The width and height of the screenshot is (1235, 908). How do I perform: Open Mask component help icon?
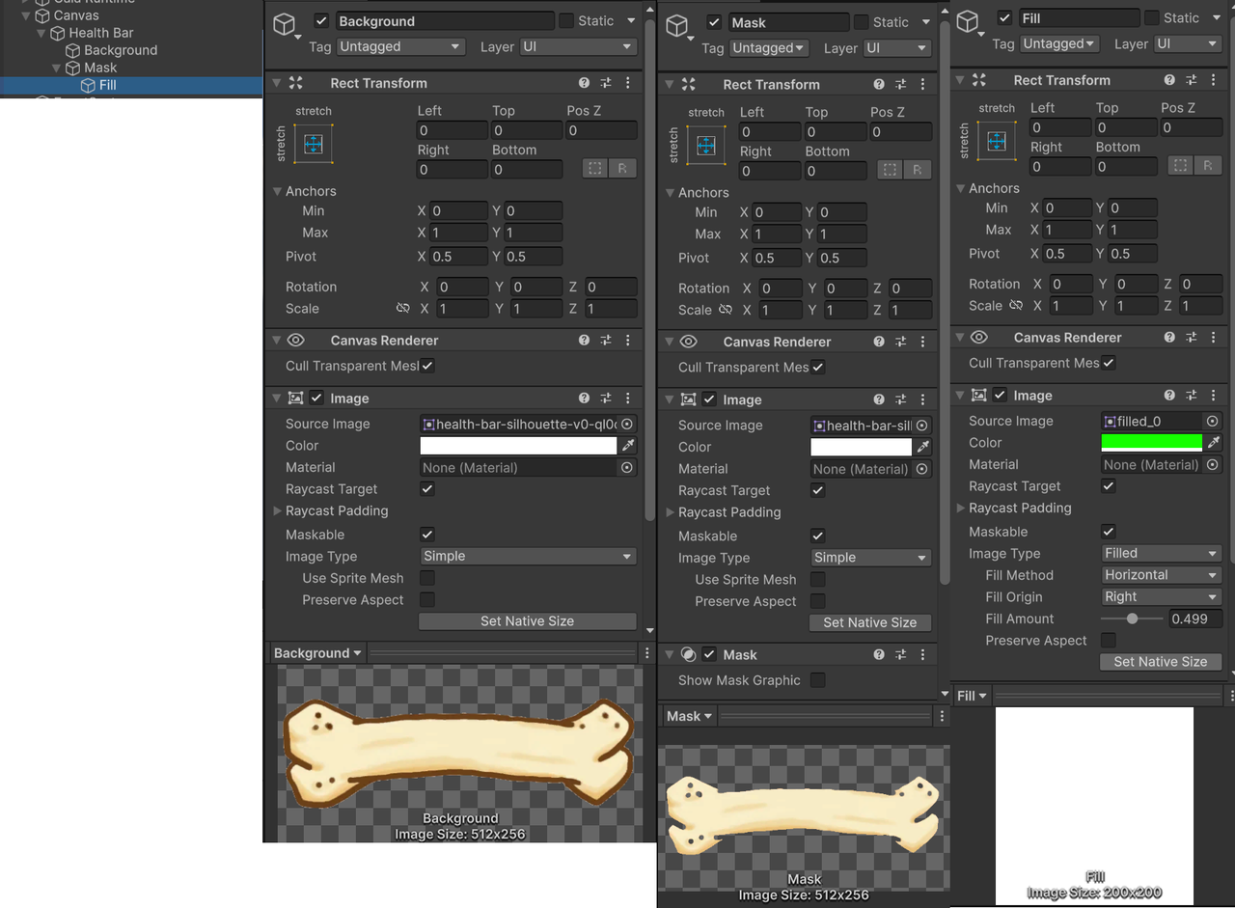879,654
